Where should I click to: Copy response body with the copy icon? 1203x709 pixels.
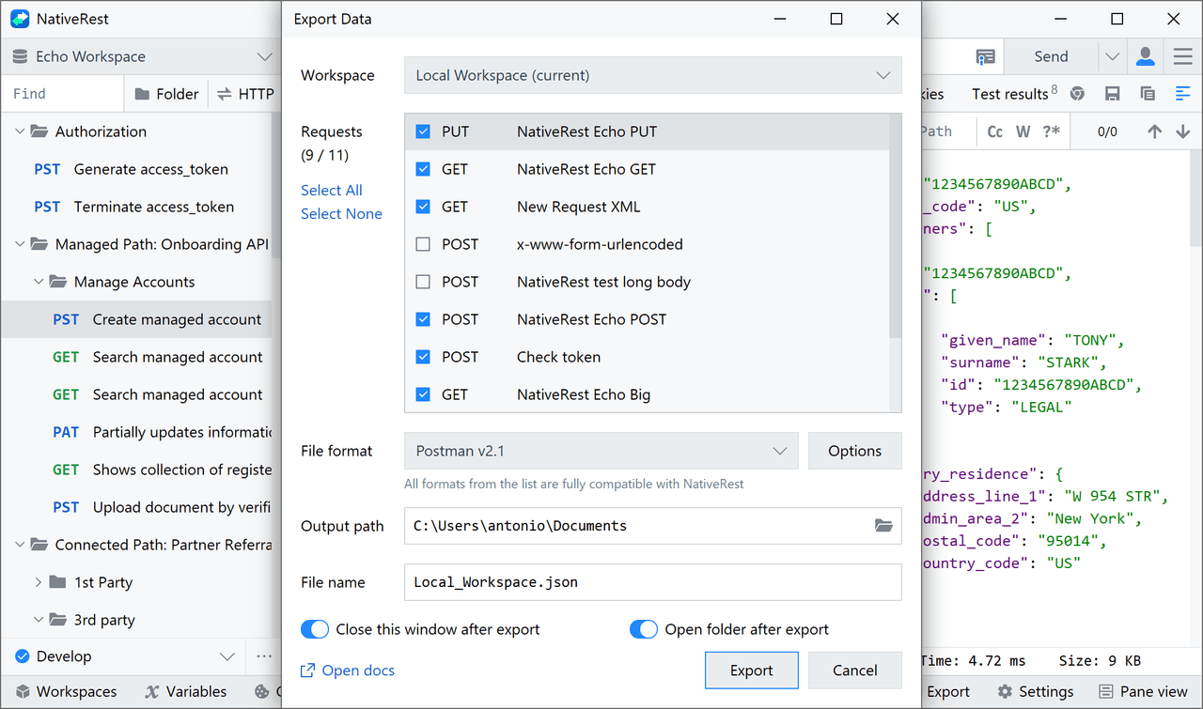[1148, 94]
